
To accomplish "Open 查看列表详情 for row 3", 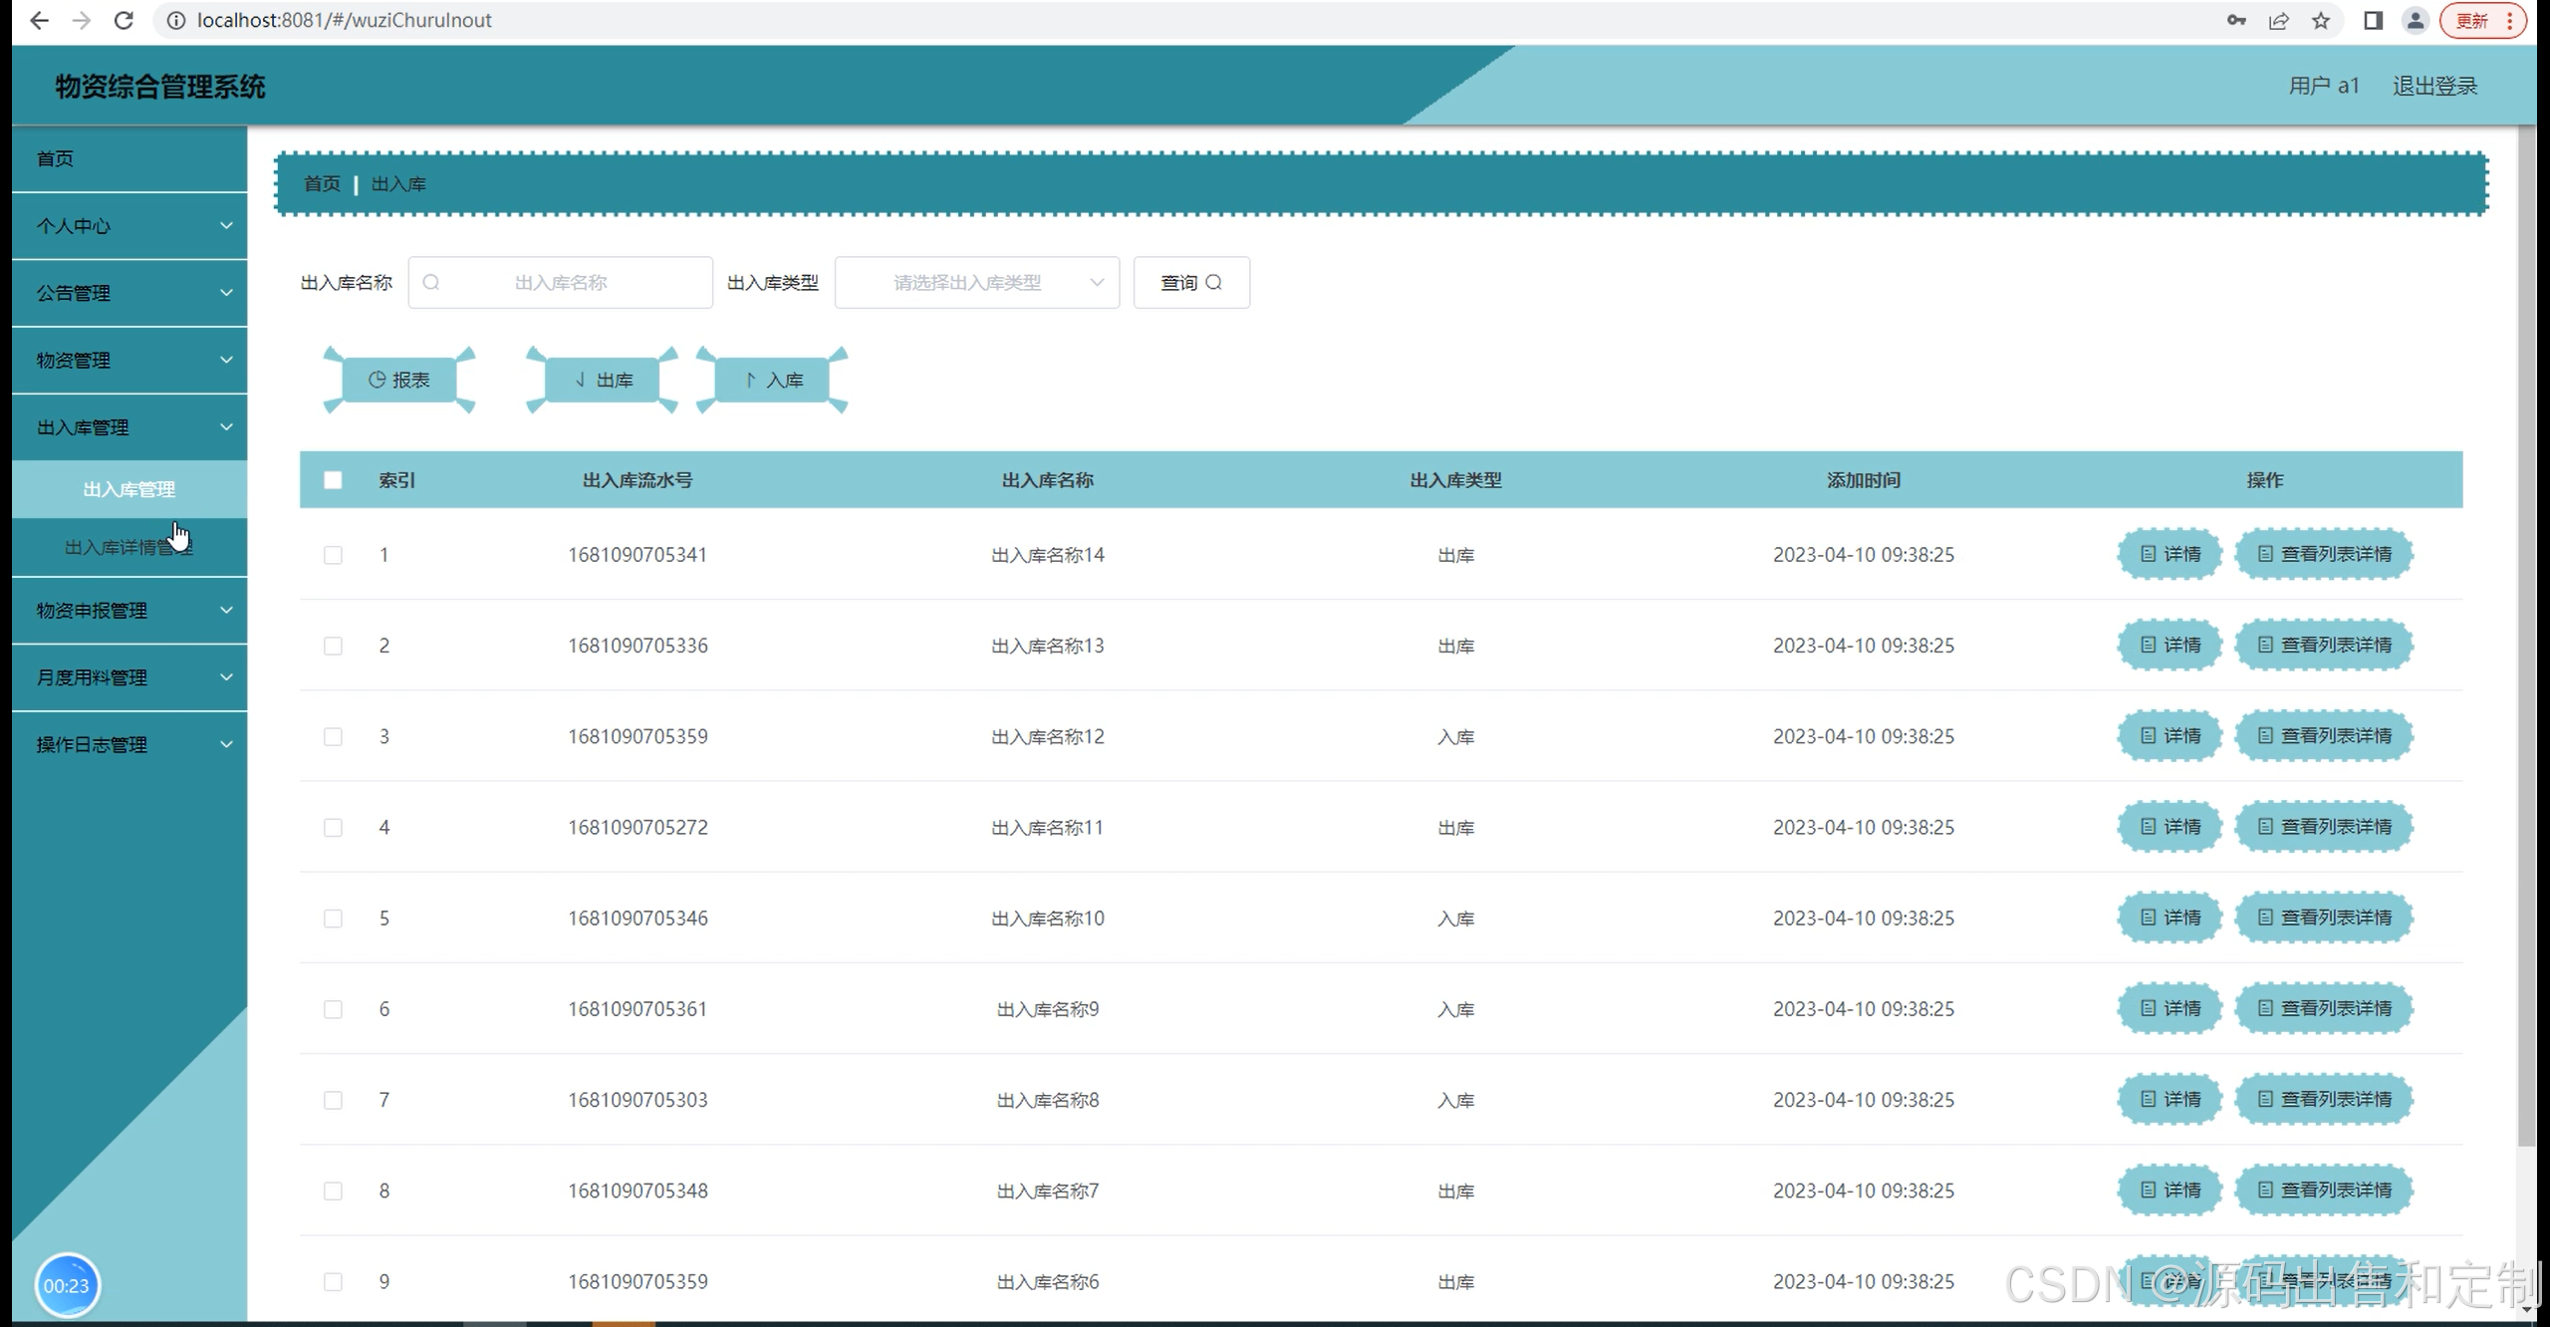I will coord(2324,735).
